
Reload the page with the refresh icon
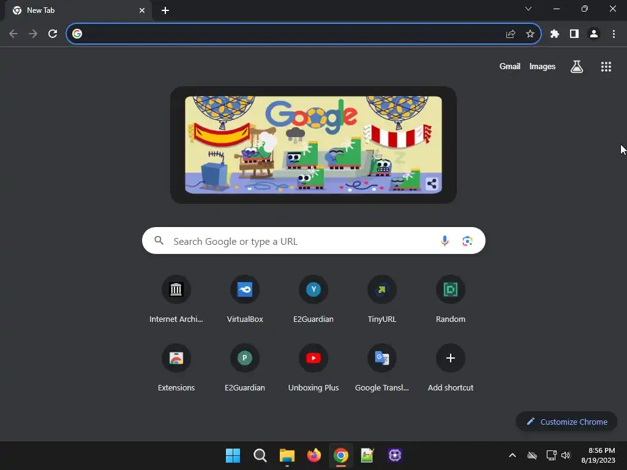pos(53,34)
